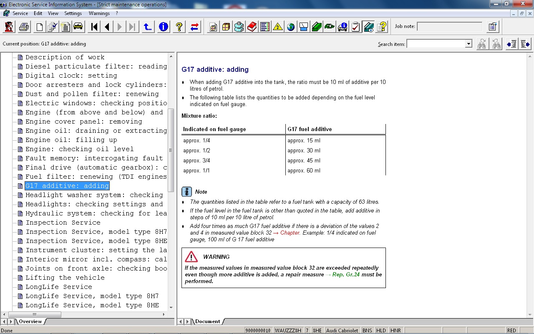Follow the red Chapter link
Screen dimensions: 534x334
coord(289,233)
